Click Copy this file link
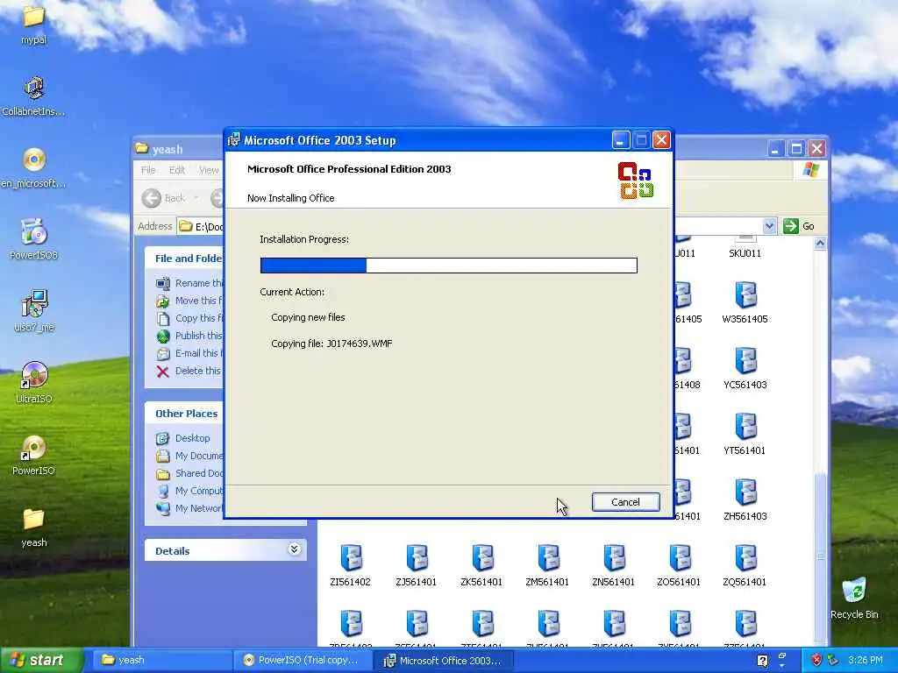This screenshot has height=673, width=898. [189, 318]
